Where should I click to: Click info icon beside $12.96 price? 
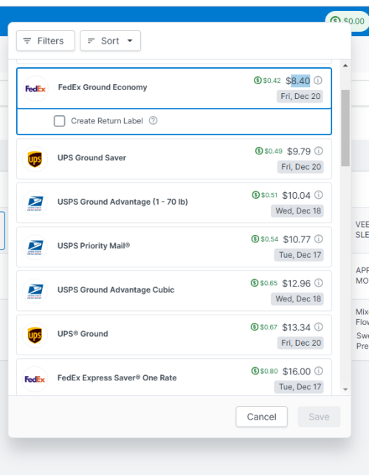(x=319, y=283)
